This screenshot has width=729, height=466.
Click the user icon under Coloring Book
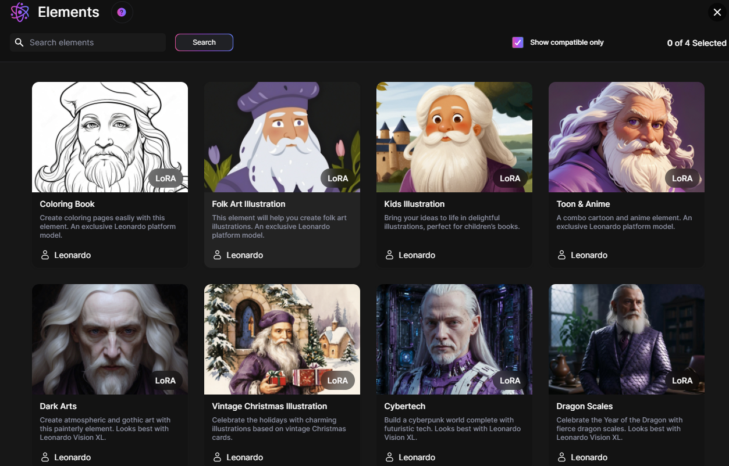[x=45, y=255]
